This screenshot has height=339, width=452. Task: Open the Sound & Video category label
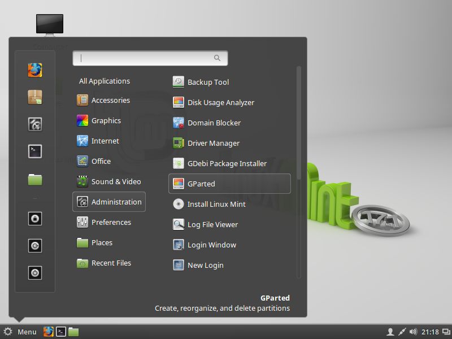(x=116, y=181)
